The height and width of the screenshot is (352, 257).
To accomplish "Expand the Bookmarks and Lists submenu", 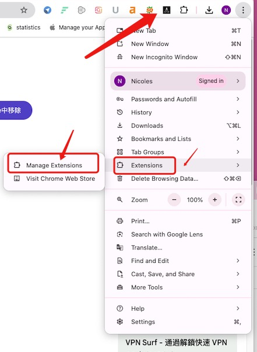I will point(178,139).
